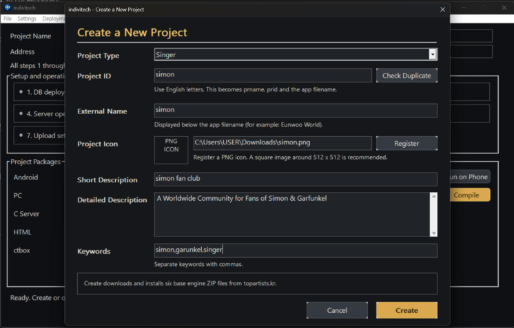Click the 'Ready. Create or' status text
The height and width of the screenshot is (328, 514).
(37, 298)
